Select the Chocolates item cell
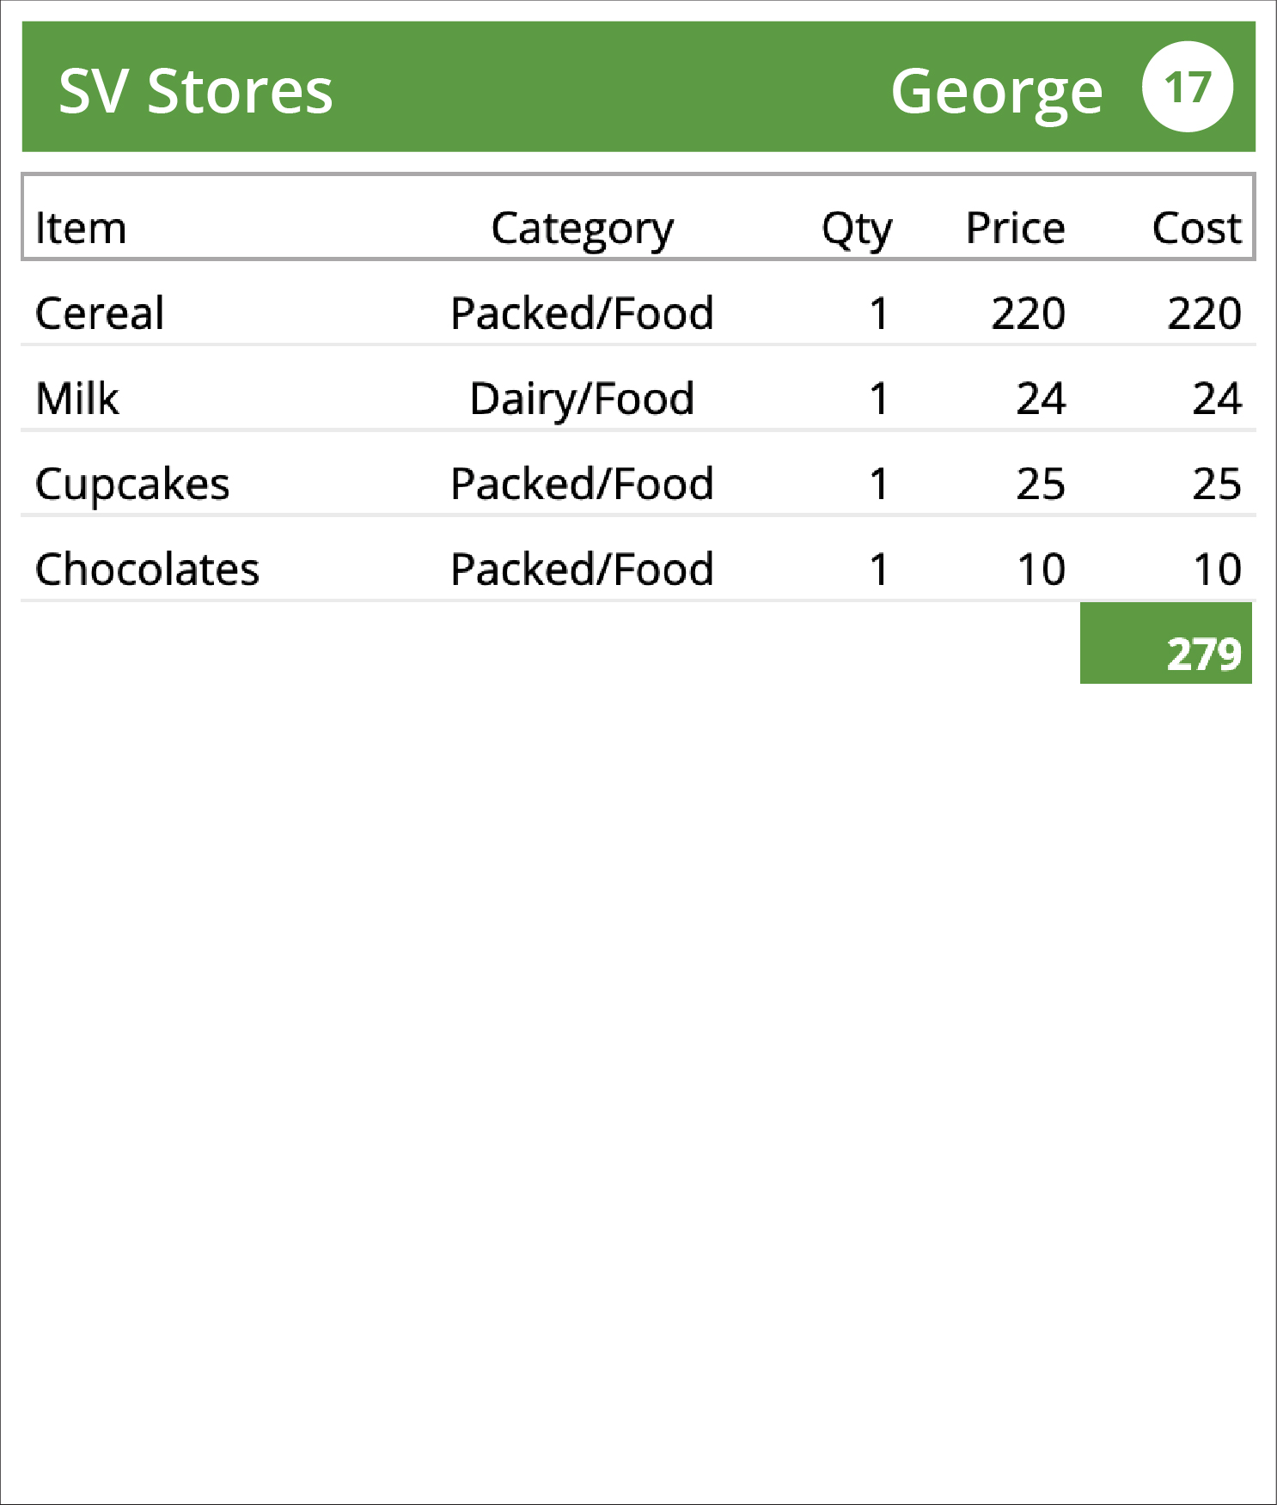The height and width of the screenshot is (1505, 1277). pyautogui.click(x=147, y=570)
